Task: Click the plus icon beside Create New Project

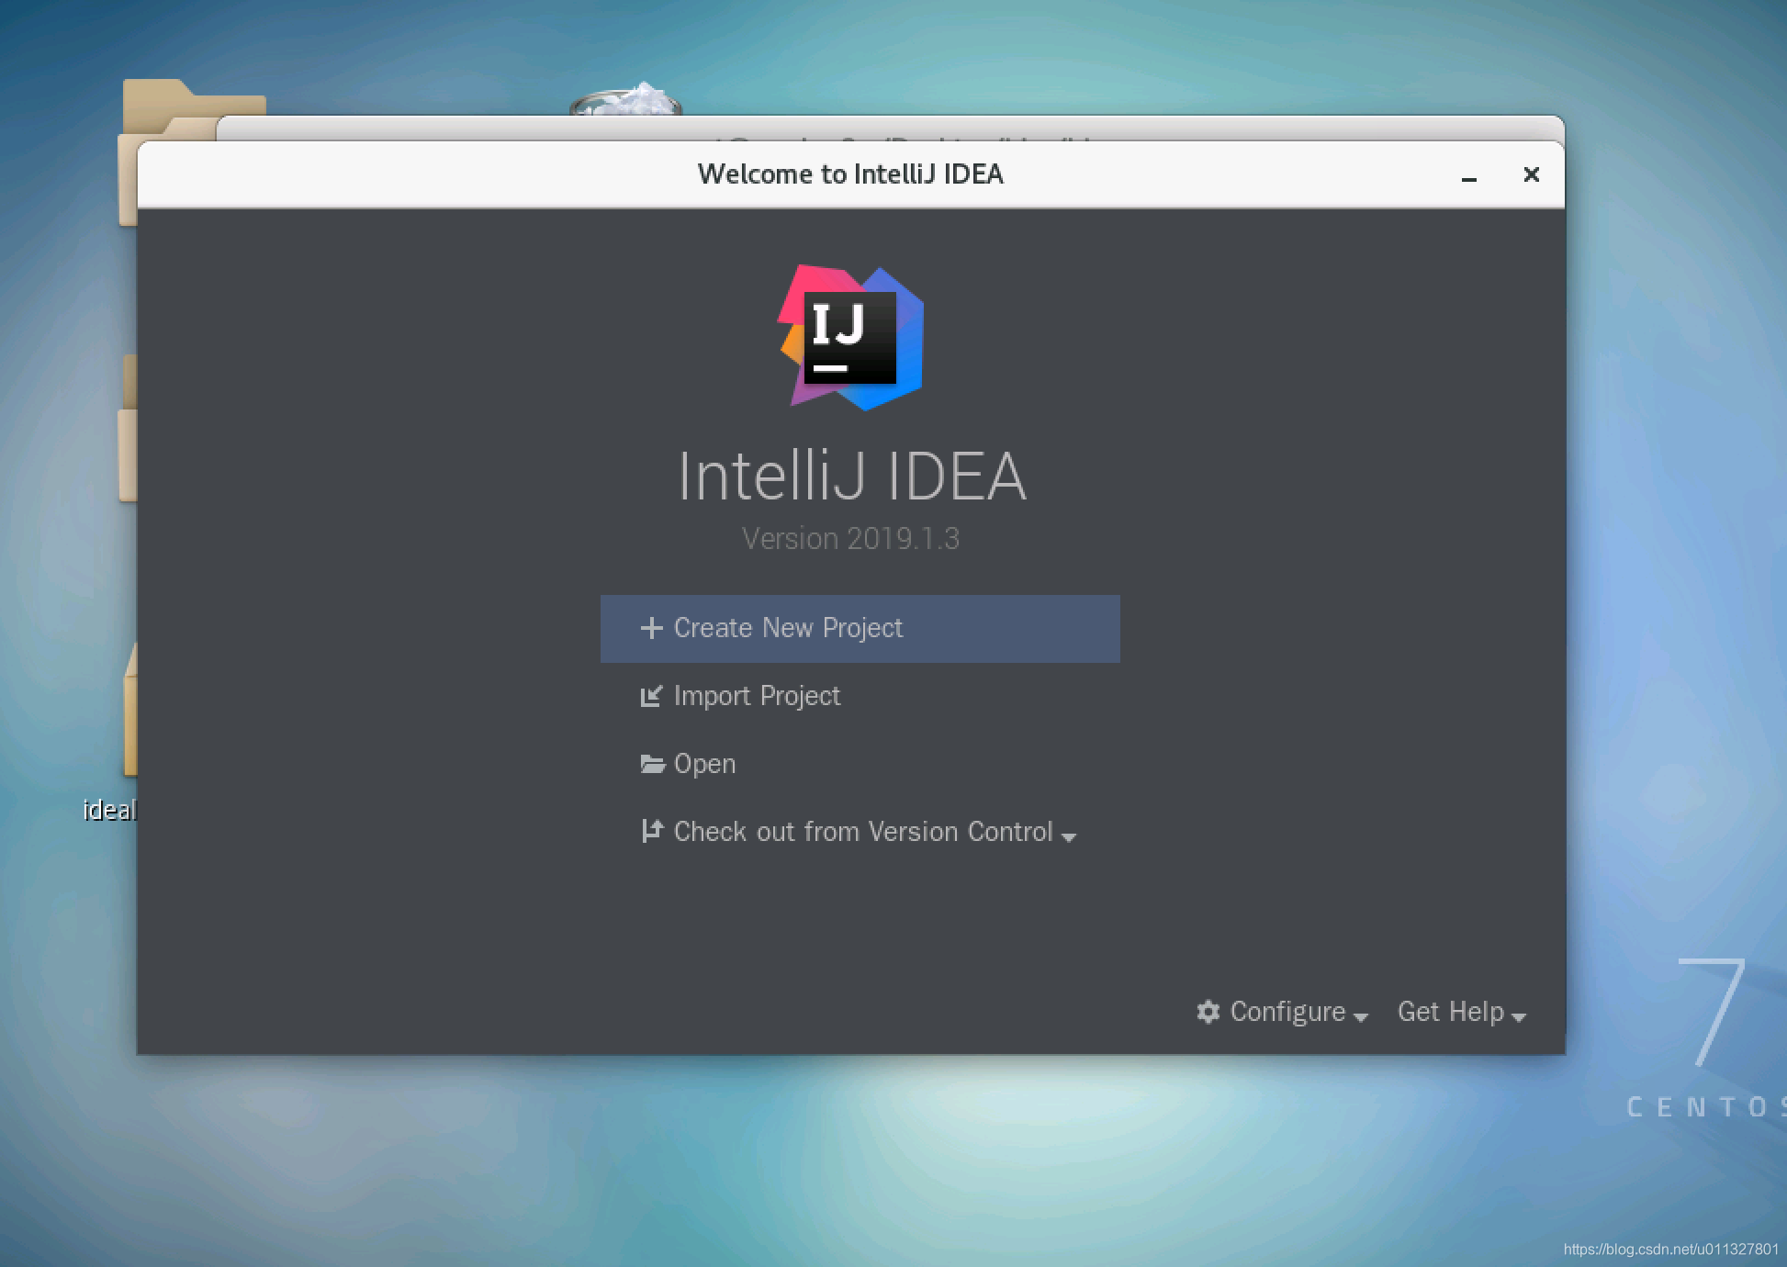Action: tap(651, 628)
